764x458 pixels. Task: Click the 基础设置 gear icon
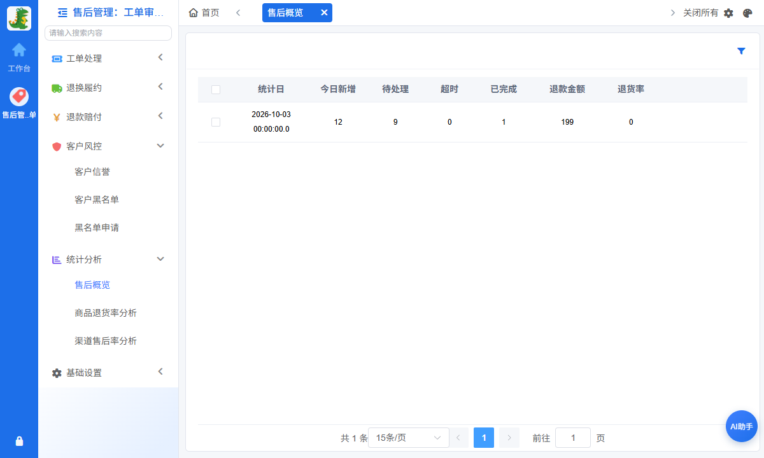57,373
